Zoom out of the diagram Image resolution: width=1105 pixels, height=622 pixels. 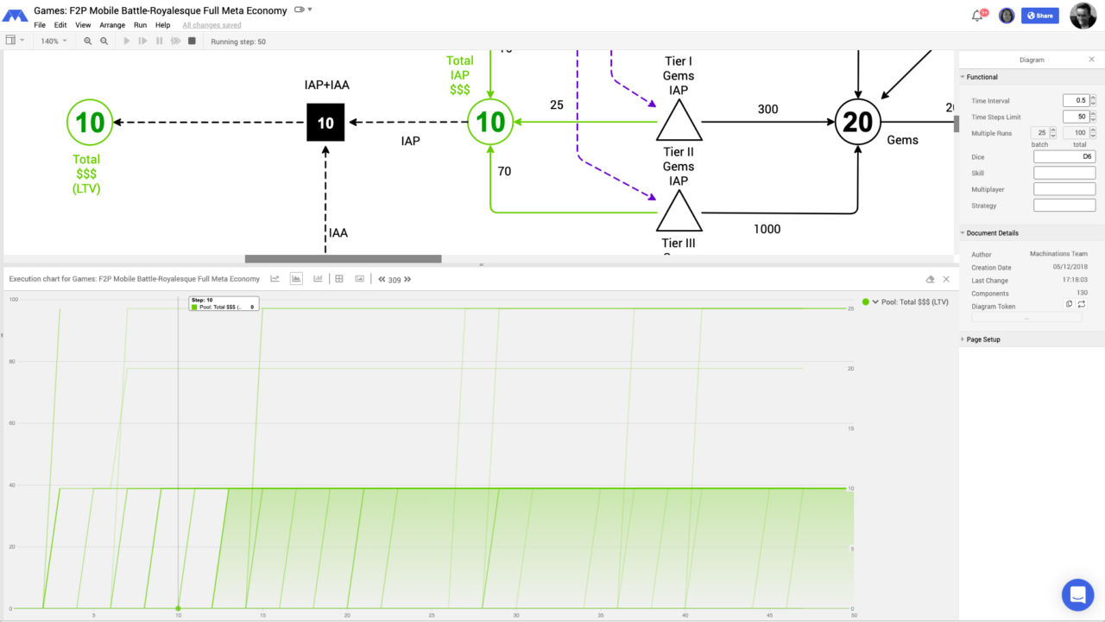pyautogui.click(x=104, y=41)
